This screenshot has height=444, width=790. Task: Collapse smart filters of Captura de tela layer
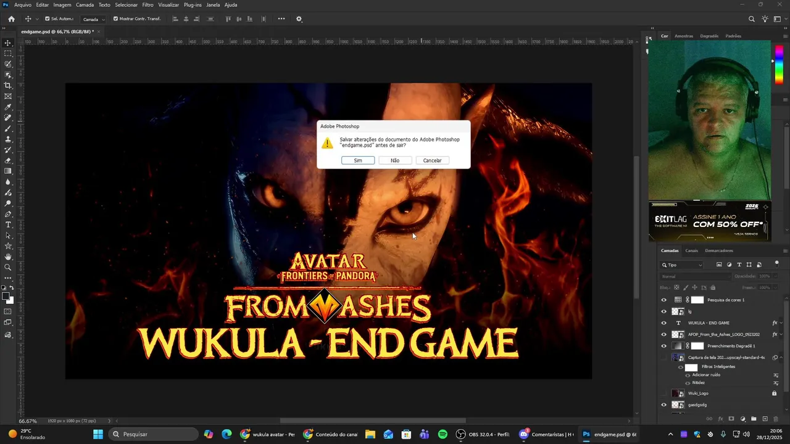click(781, 358)
